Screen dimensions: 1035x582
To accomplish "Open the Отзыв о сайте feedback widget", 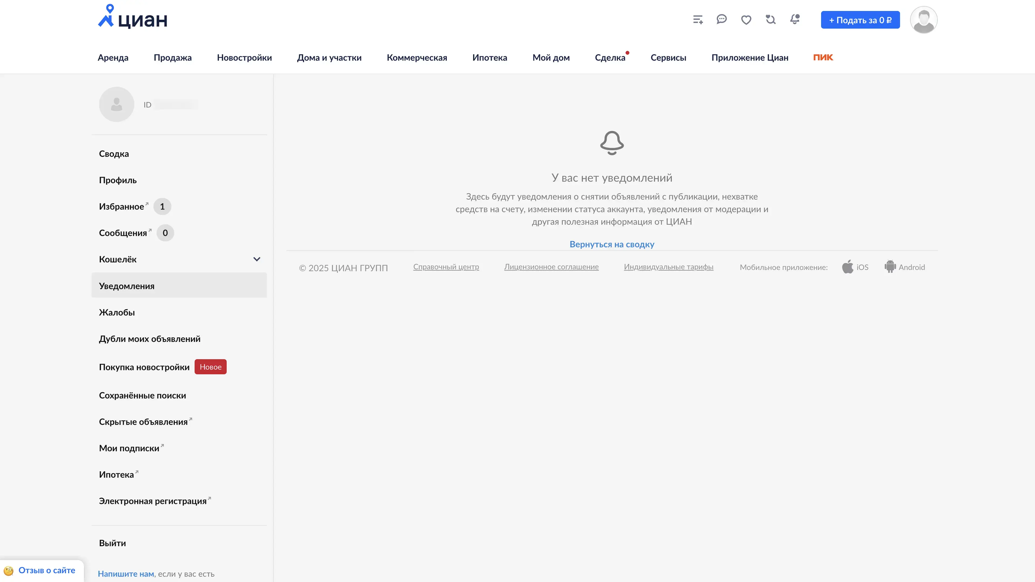I will 47,570.
